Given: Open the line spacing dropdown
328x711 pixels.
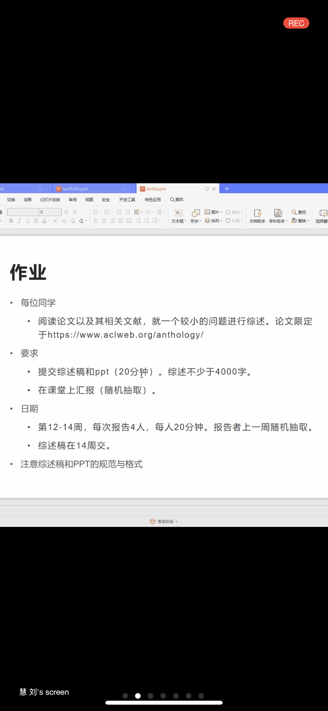Looking at the screenshot, I should click(156, 221).
